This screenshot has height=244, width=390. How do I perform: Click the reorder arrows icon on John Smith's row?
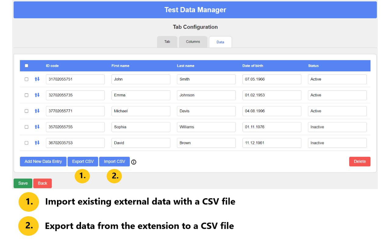coord(37,79)
